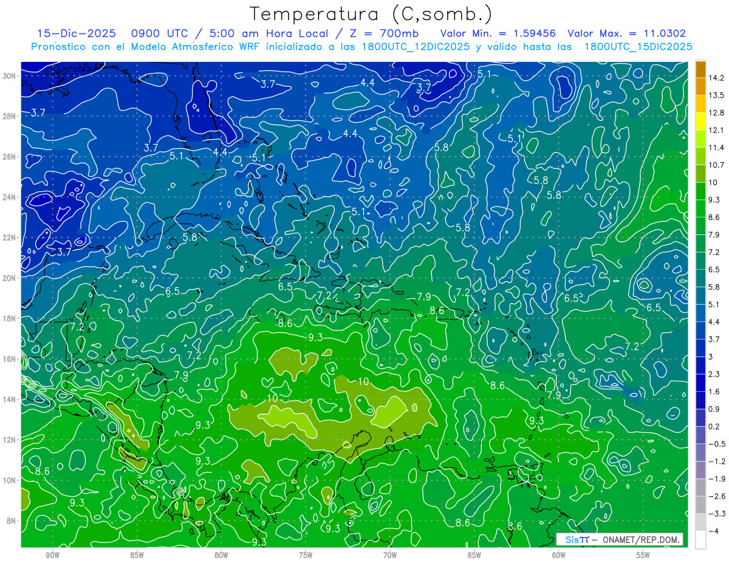The image size is (729, 563).
Task: Click the '30N' latitude axis label
Action: (x=10, y=76)
